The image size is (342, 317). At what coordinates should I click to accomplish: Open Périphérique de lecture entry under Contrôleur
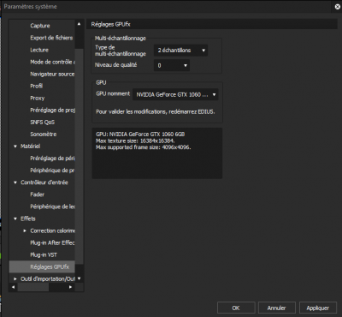point(52,206)
